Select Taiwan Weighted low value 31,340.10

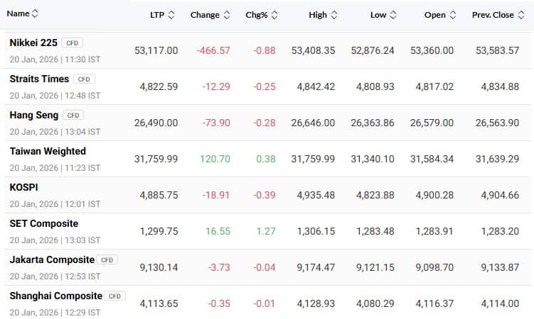click(x=373, y=159)
